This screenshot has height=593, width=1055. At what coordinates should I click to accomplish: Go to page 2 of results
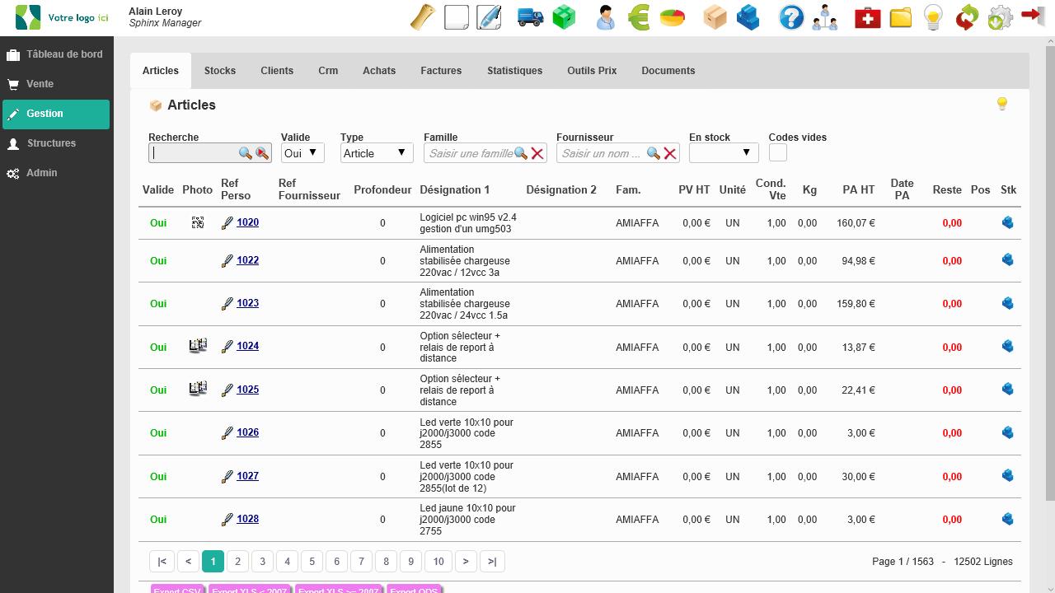point(237,561)
